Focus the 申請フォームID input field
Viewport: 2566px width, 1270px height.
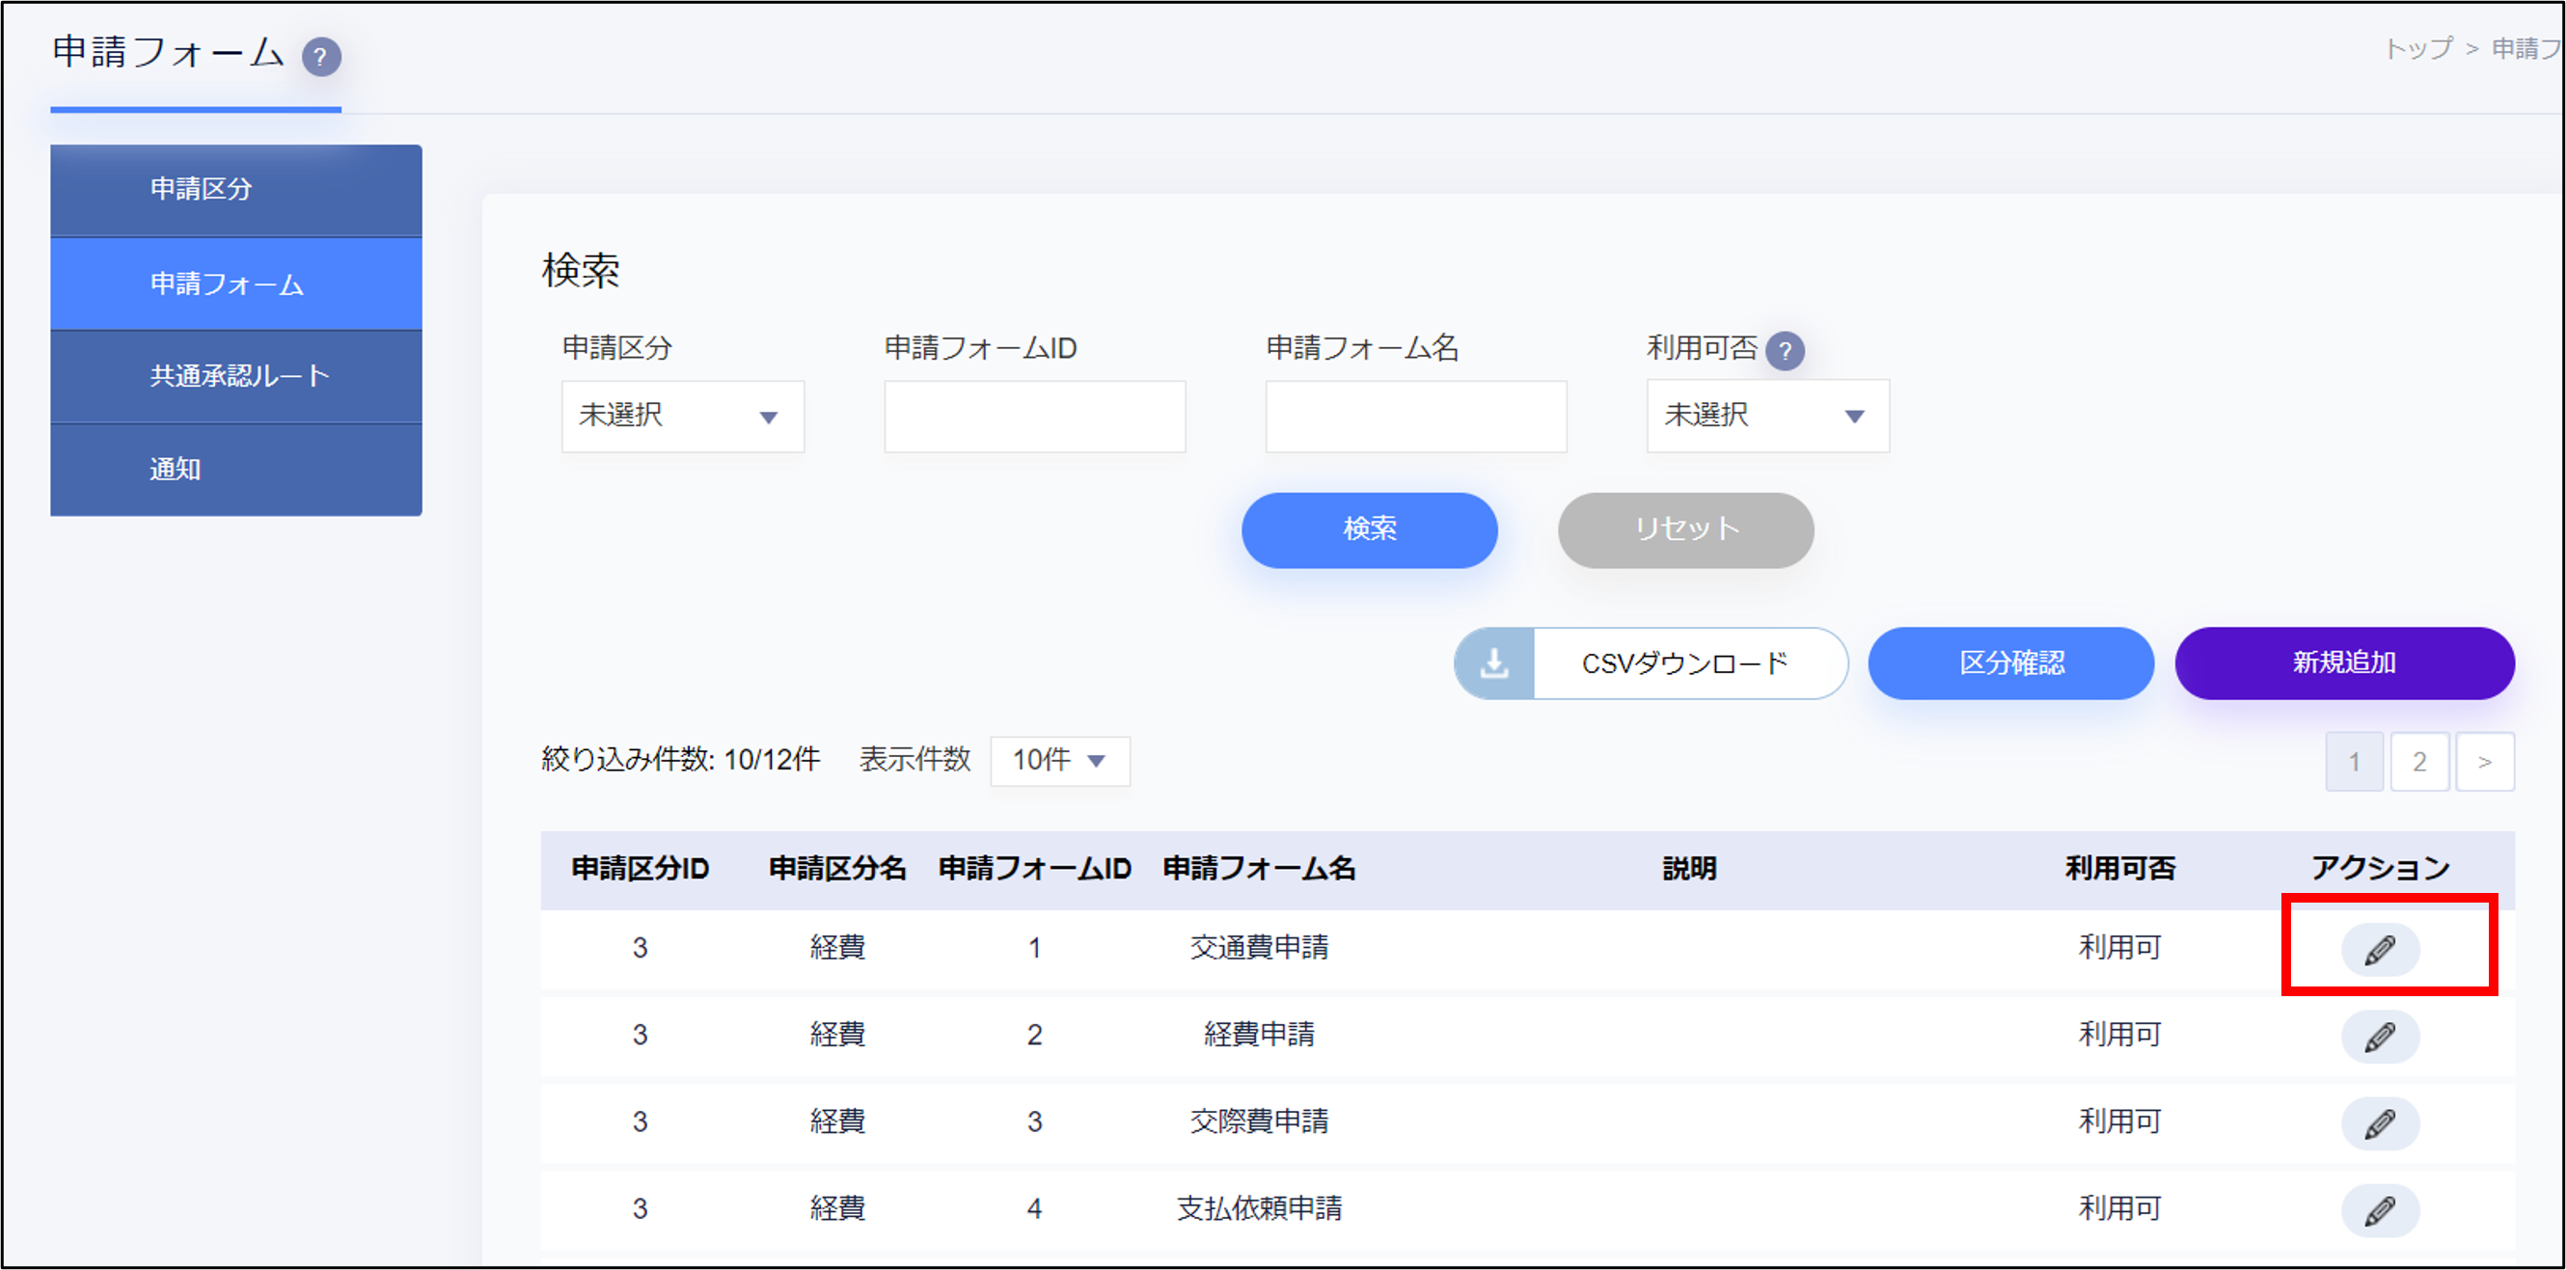(1034, 417)
